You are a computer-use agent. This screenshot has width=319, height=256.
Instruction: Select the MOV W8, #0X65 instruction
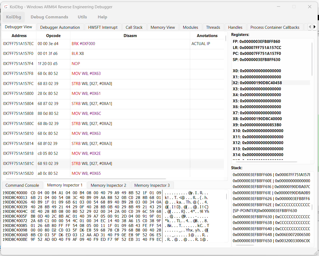click(x=113, y=173)
